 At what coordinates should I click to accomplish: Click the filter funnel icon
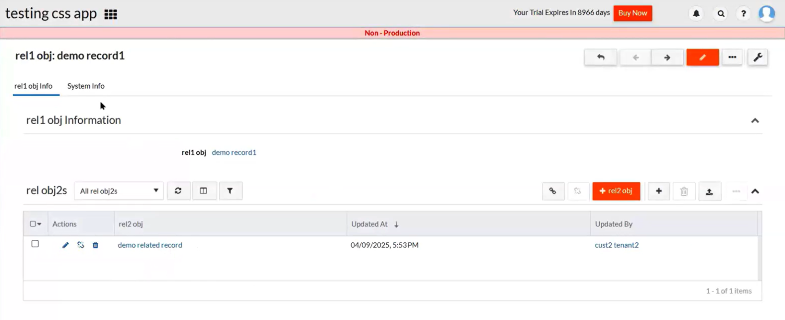(x=230, y=191)
